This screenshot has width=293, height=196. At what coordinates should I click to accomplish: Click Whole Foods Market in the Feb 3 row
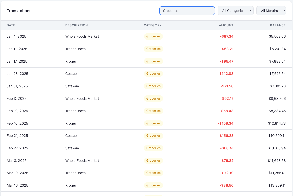click(82, 99)
